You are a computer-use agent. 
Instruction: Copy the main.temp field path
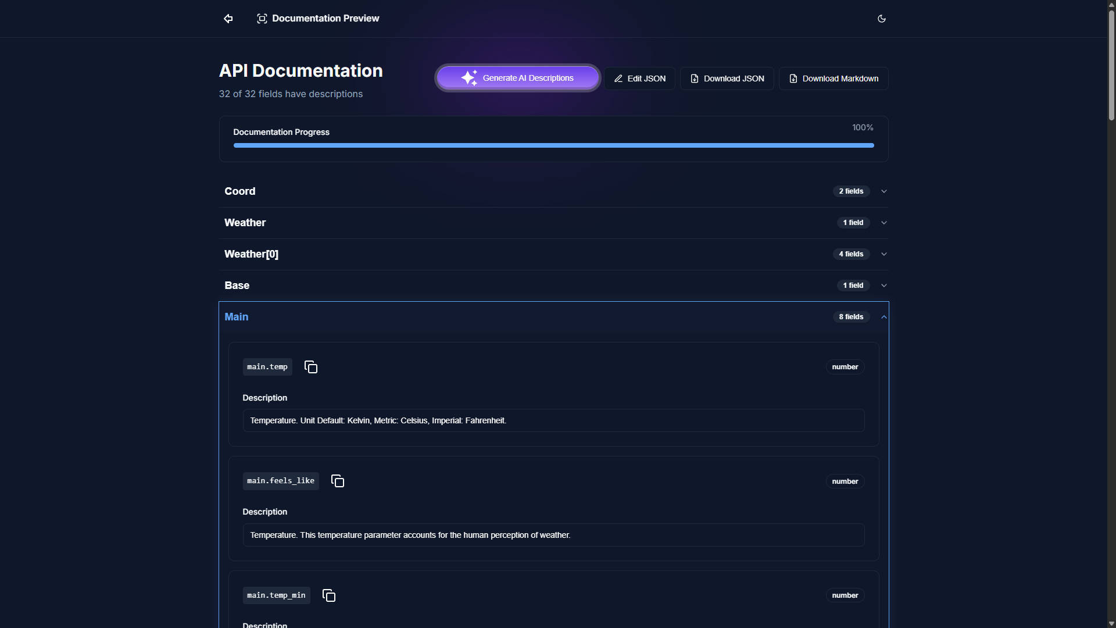point(311,367)
